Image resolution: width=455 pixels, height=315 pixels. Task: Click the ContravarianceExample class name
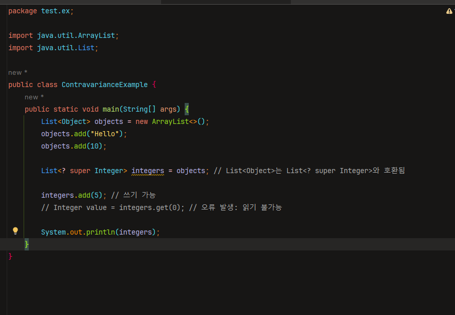[x=104, y=85]
